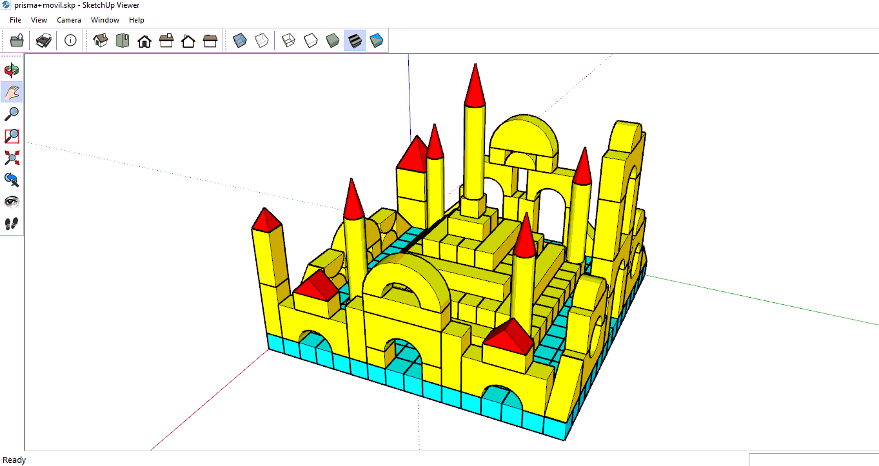
Task: Select the Orbit tool
Action: click(12, 70)
